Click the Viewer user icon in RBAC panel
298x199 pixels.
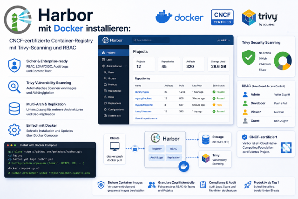click(x=245, y=112)
